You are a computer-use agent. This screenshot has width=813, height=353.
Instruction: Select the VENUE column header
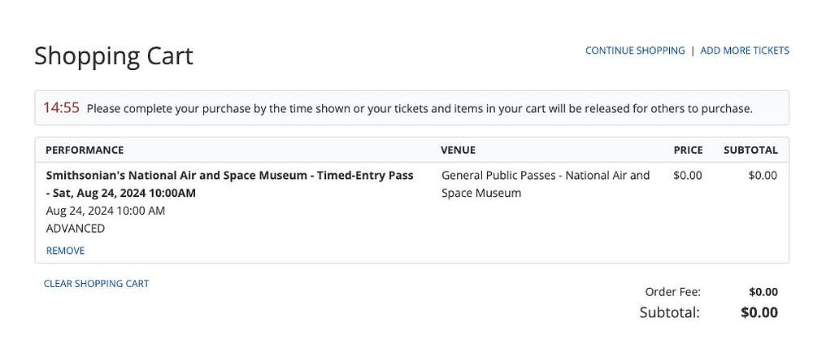(x=458, y=150)
